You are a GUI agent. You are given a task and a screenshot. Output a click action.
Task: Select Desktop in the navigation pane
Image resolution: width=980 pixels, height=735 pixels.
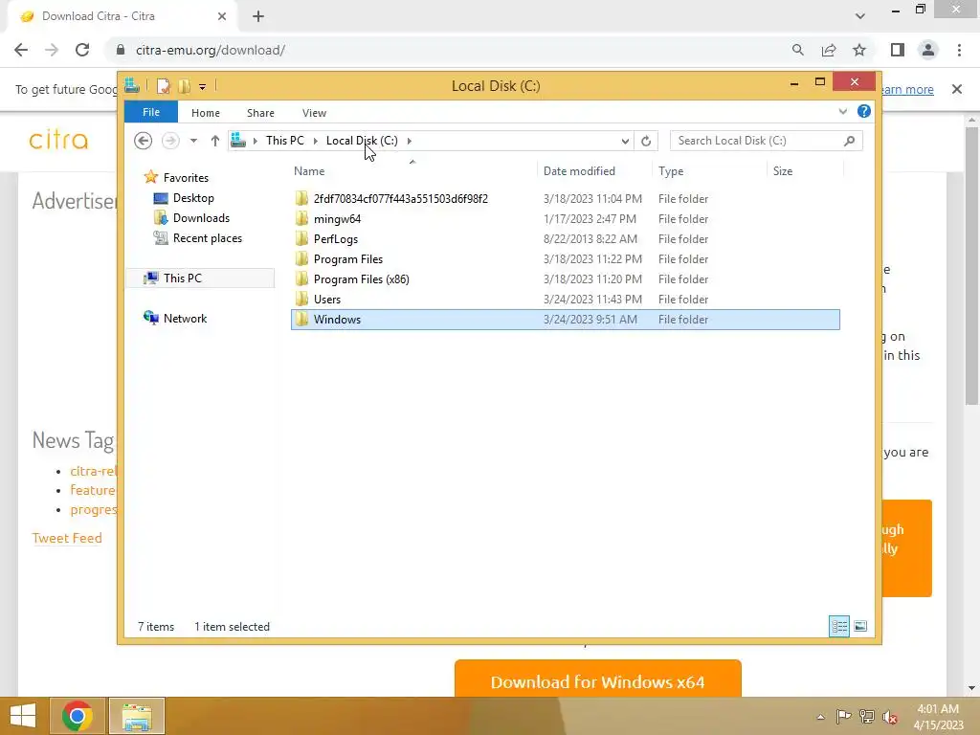pos(193,197)
